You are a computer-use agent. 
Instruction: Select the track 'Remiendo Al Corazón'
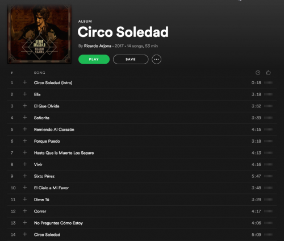142,130
